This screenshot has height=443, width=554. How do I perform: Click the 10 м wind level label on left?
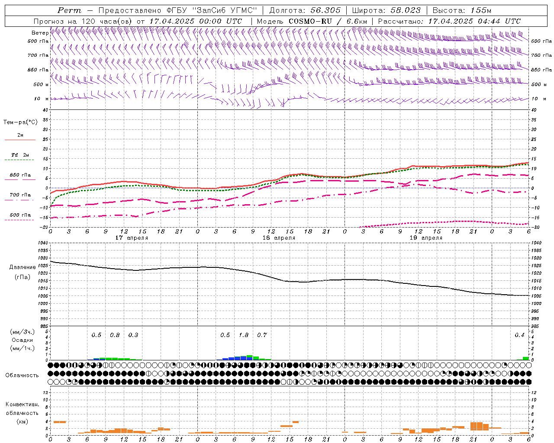42,99
